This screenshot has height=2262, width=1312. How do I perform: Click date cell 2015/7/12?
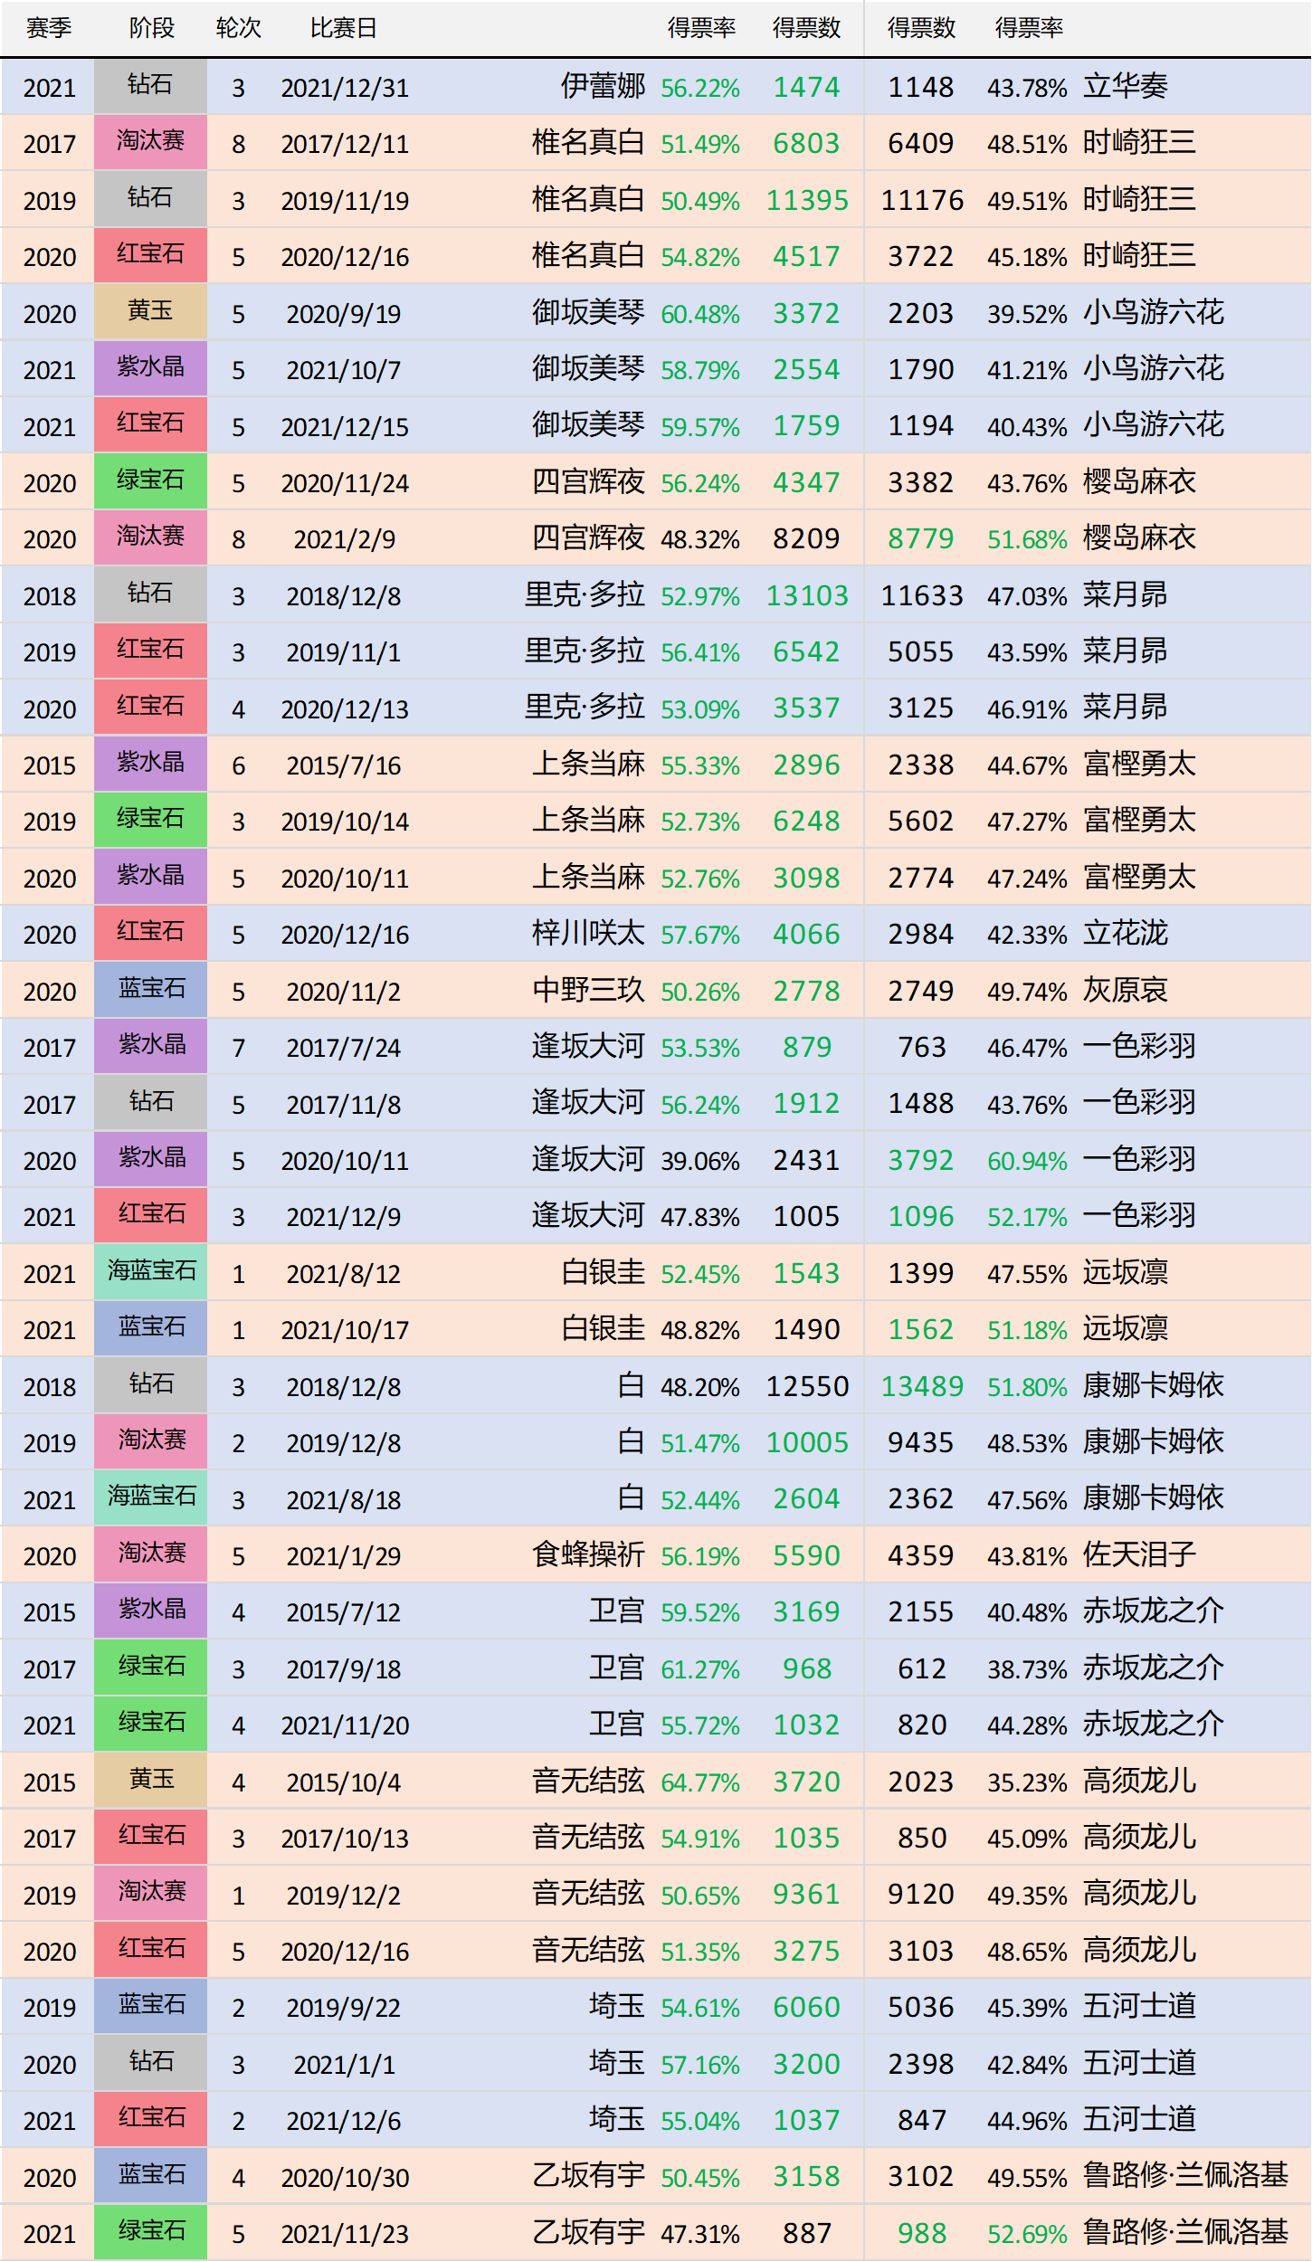tap(344, 1612)
